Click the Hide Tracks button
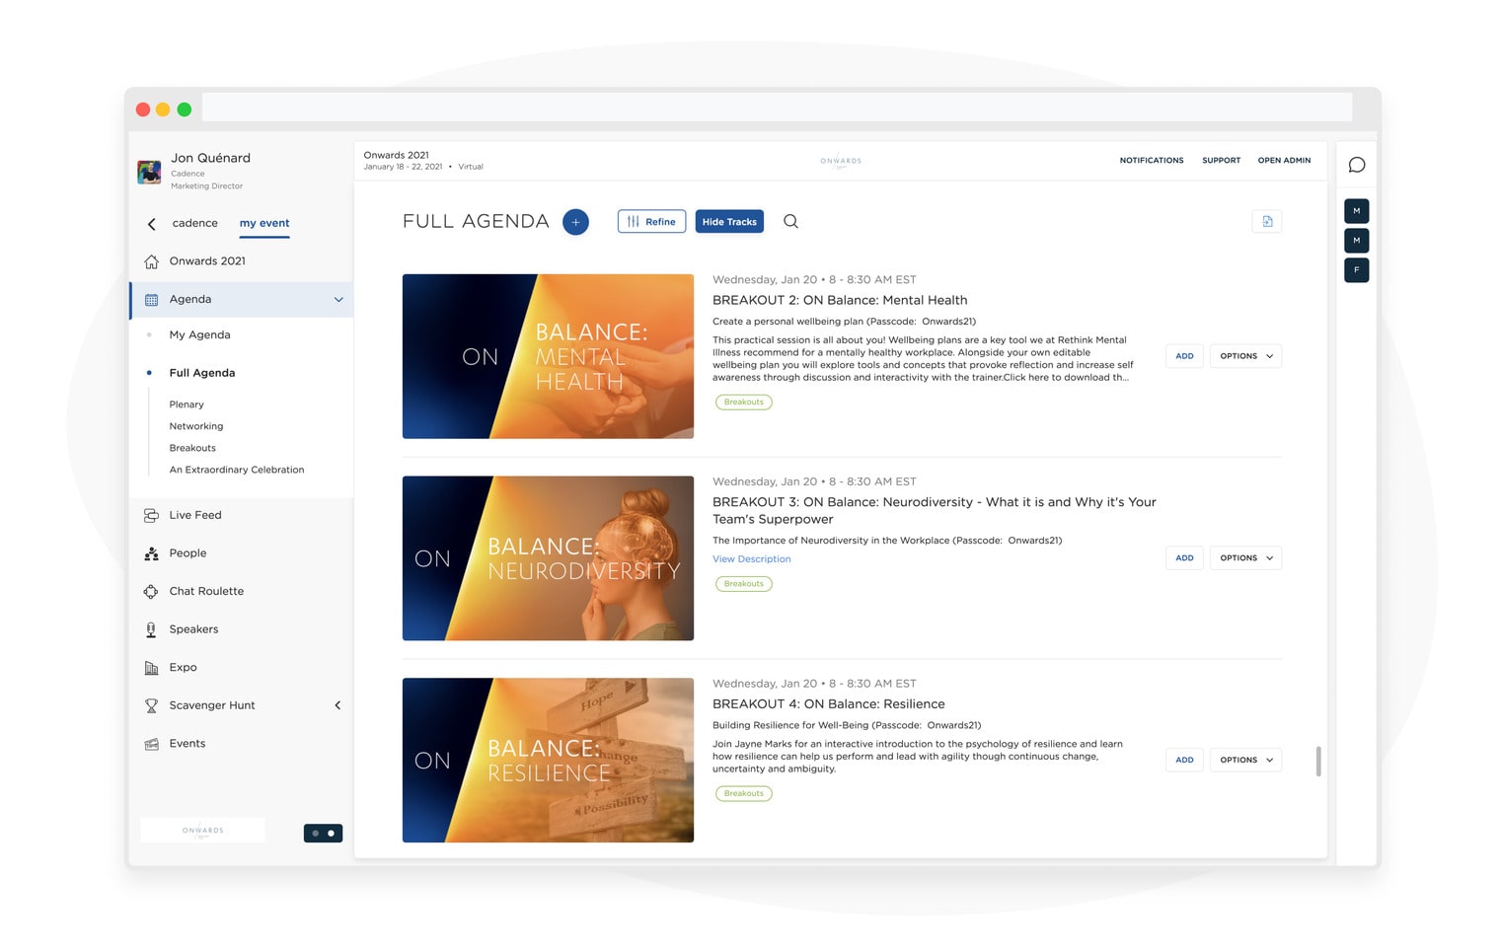Image resolution: width=1500 pixels, height=952 pixels. tap(729, 222)
